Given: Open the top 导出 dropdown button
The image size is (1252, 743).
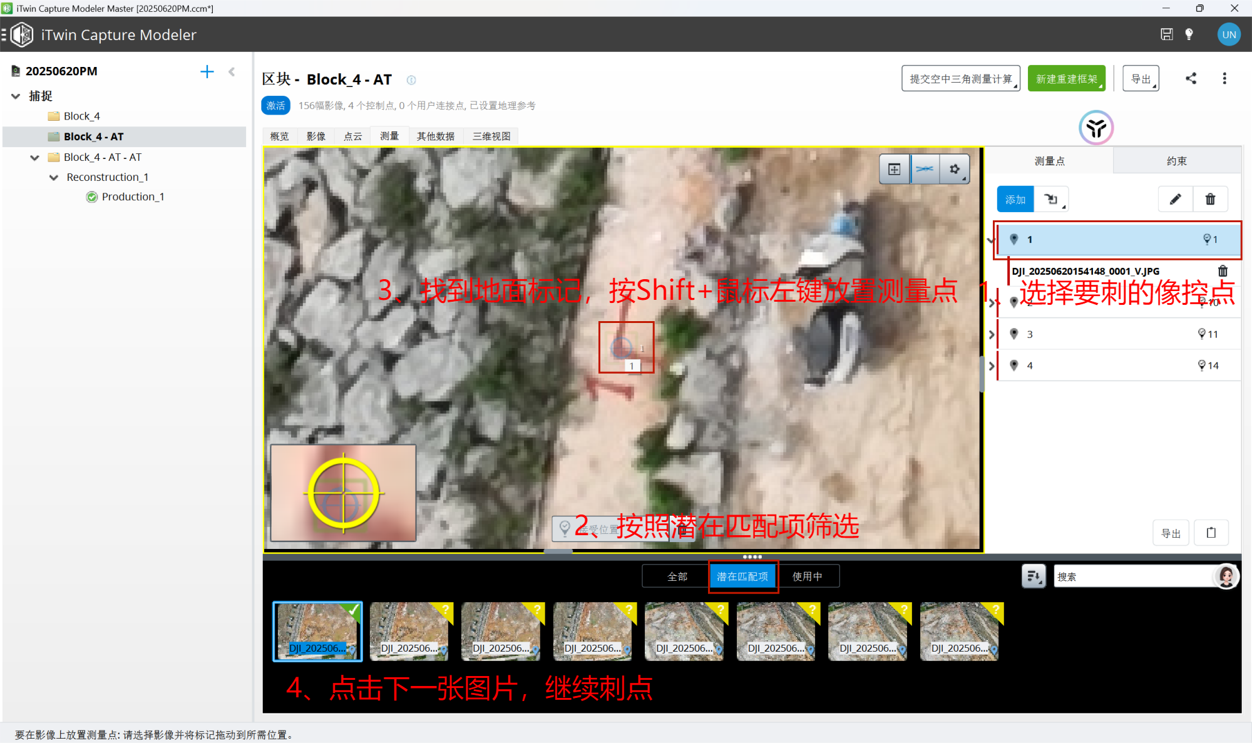Looking at the screenshot, I should [x=1141, y=79].
